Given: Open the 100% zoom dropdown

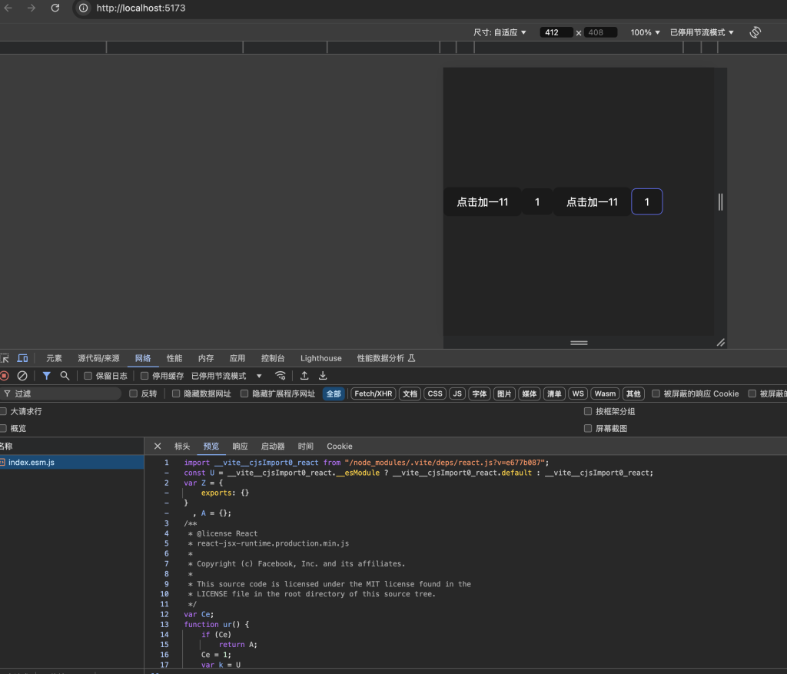Looking at the screenshot, I should (x=646, y=32).
